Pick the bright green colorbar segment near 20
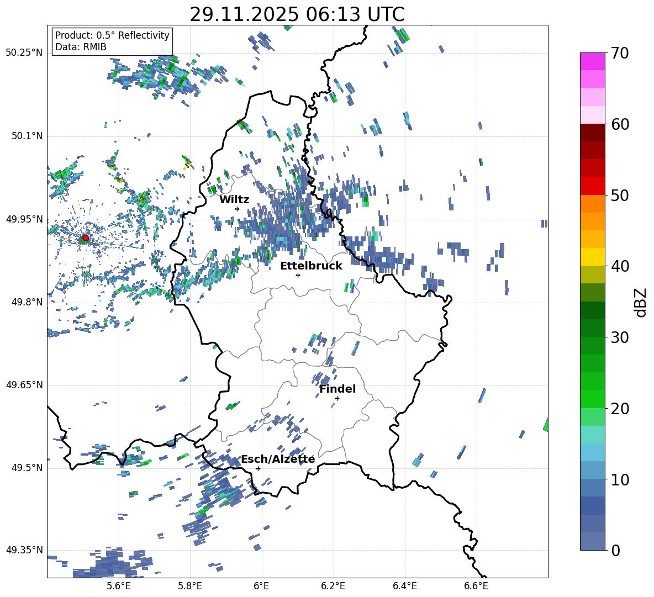This screenshot has height=597, width=654. [592, 399]
